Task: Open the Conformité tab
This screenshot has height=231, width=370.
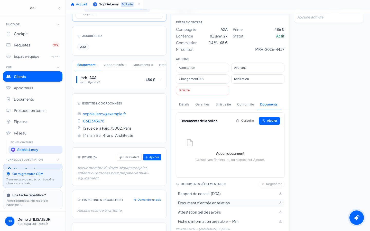Action: tap(245, 104)
